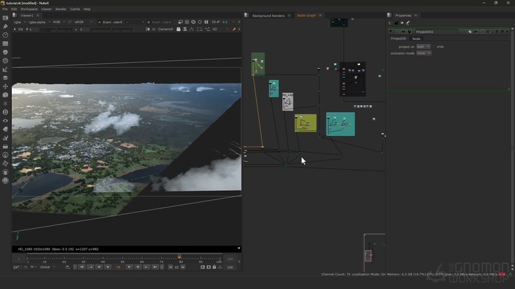515x289 pixels.
Task: Click the revert knobs icon of Project3D2
Action: click(488, 32)
